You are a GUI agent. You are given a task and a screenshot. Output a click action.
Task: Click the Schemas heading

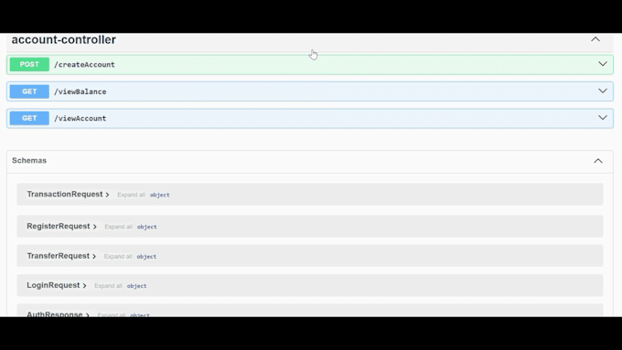[29, 161]
